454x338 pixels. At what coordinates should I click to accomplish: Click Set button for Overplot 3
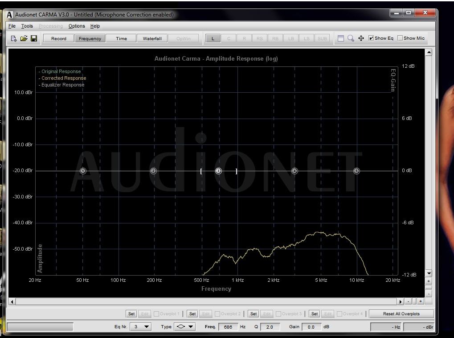click(x=254, y=314)
